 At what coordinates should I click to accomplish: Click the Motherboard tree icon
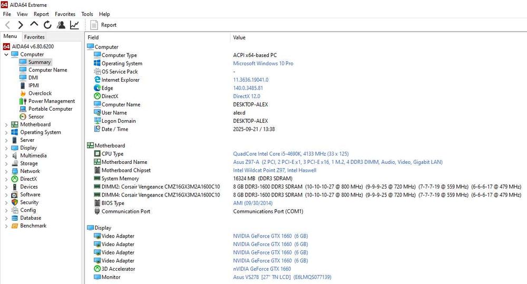point(15,124)
